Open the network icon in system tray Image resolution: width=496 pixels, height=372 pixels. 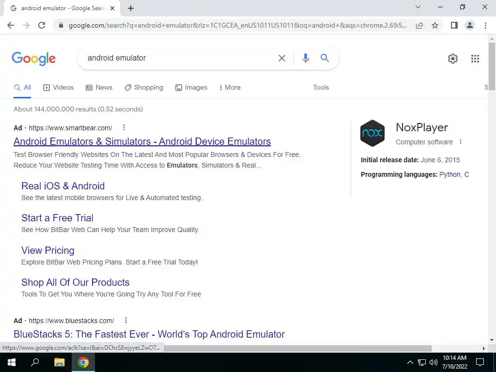(x=422, y=362)
